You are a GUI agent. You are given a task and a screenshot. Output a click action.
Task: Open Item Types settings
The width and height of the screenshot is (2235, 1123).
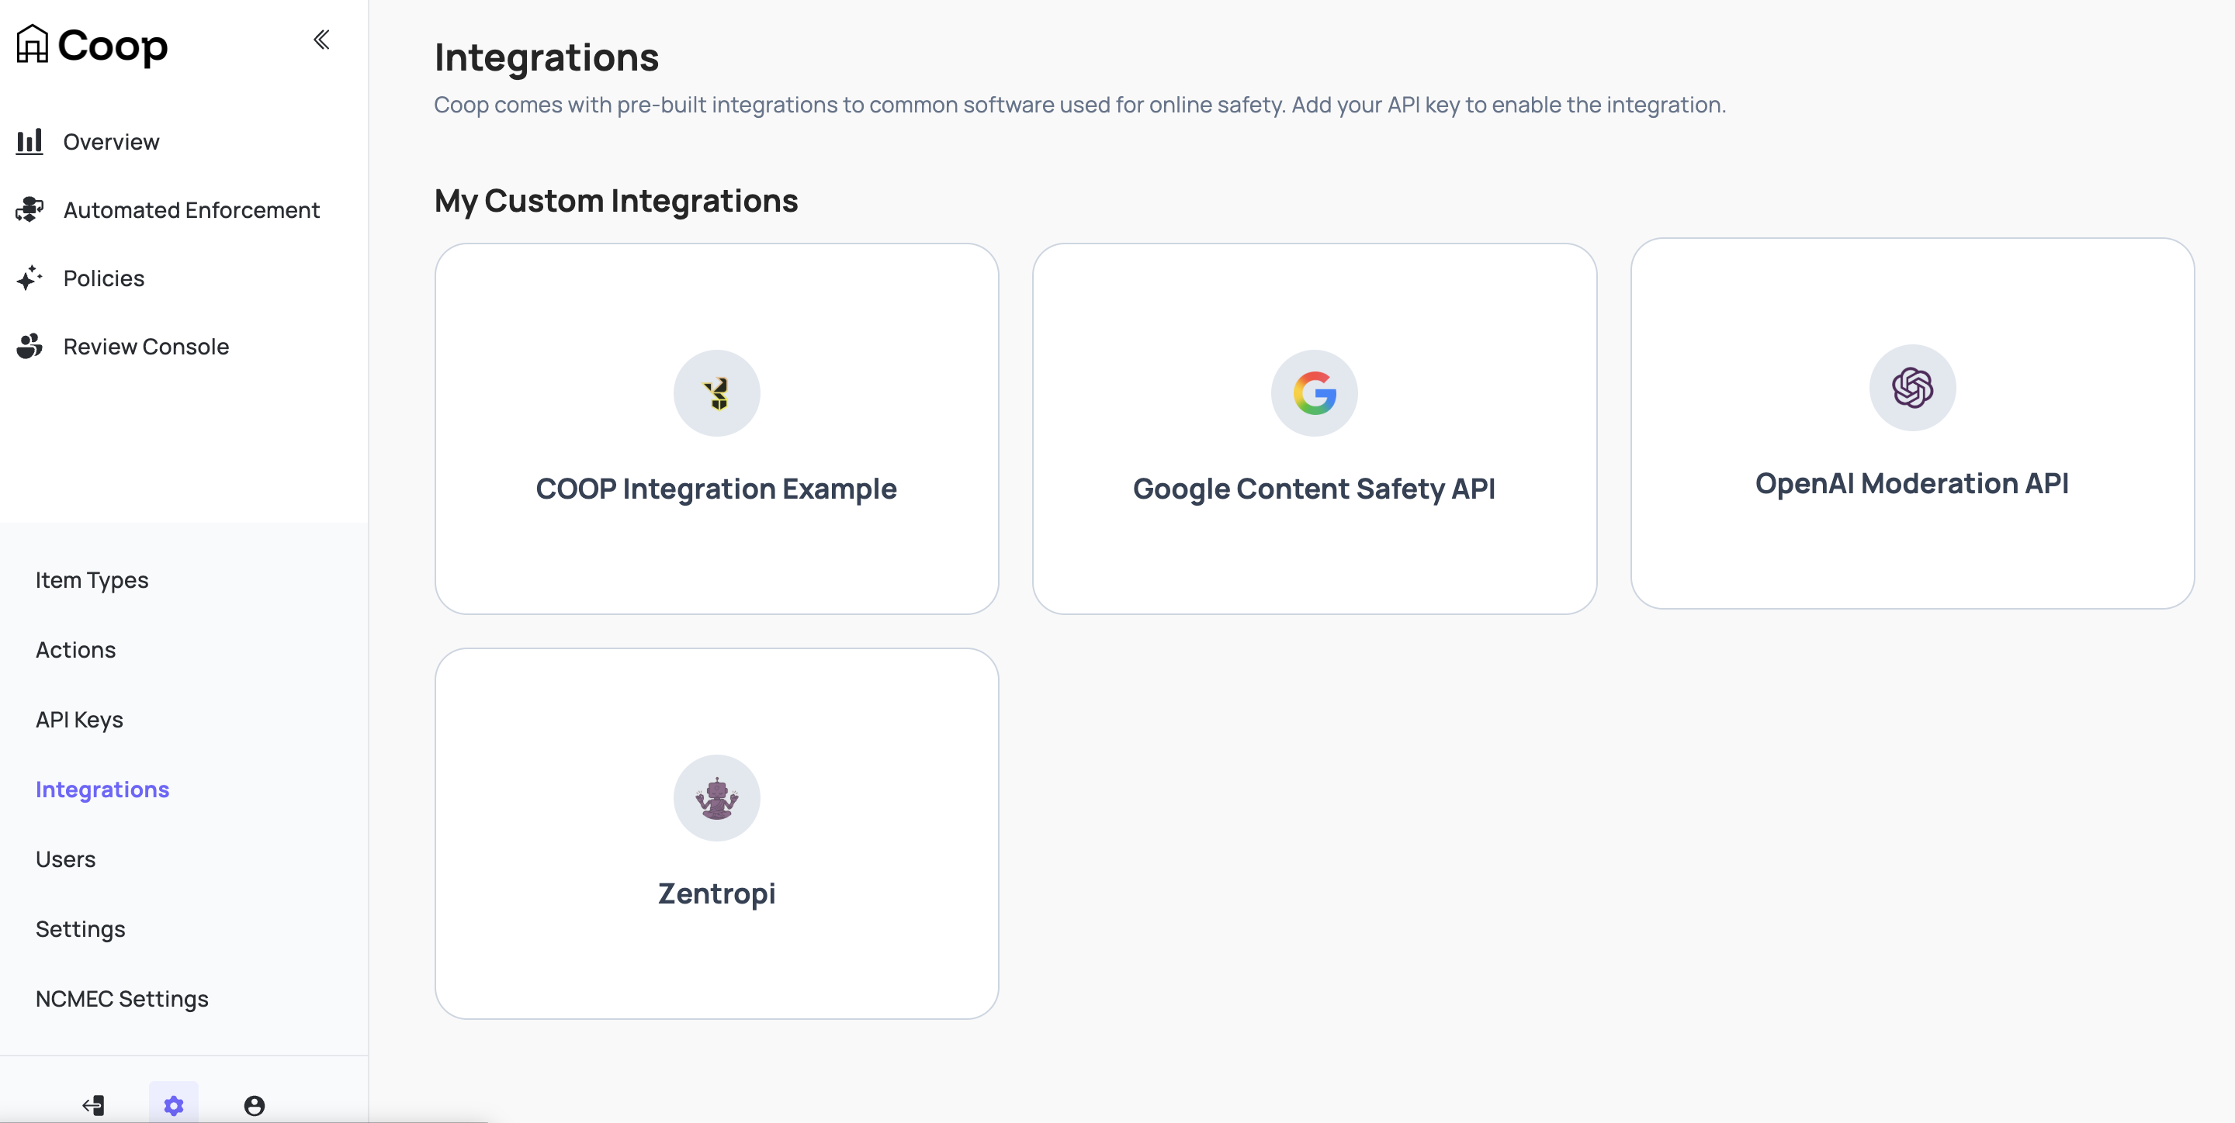(92, 579)
